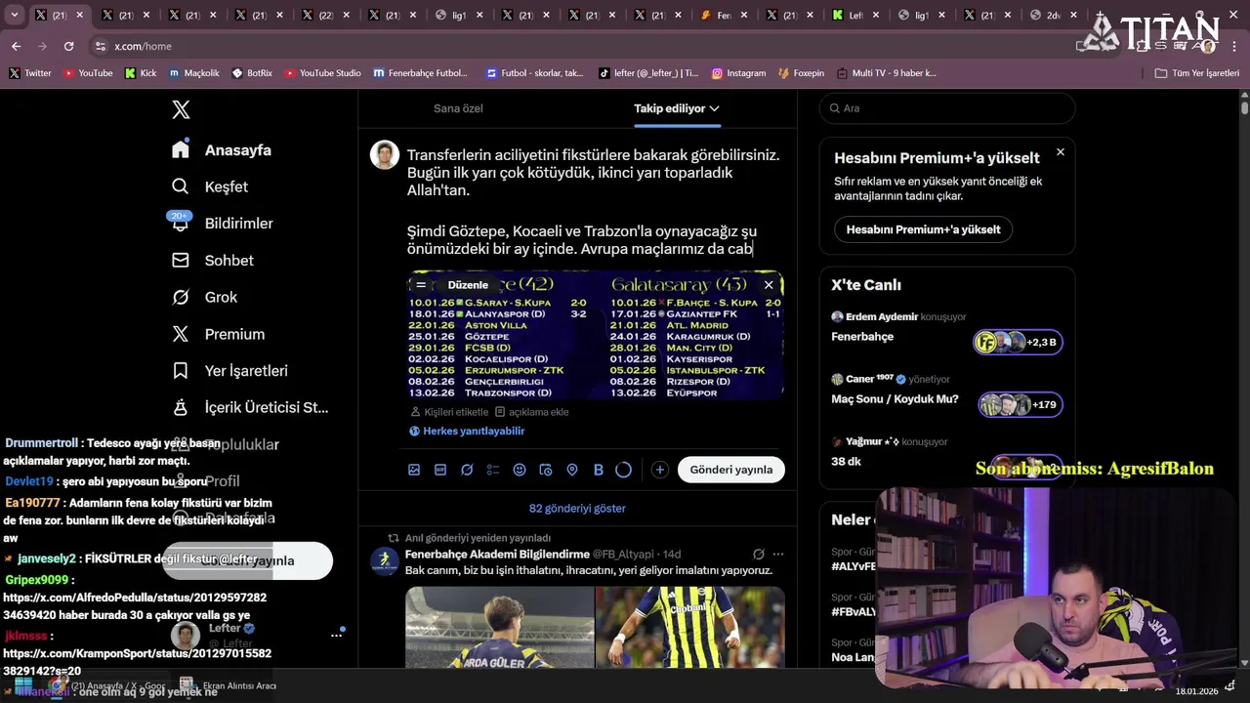Viewport: 1250px width, 703px height.
Task: Open İçerik Üreticisi Stüdyosu item
Action: pyautogui.click(x=250, y=407)
